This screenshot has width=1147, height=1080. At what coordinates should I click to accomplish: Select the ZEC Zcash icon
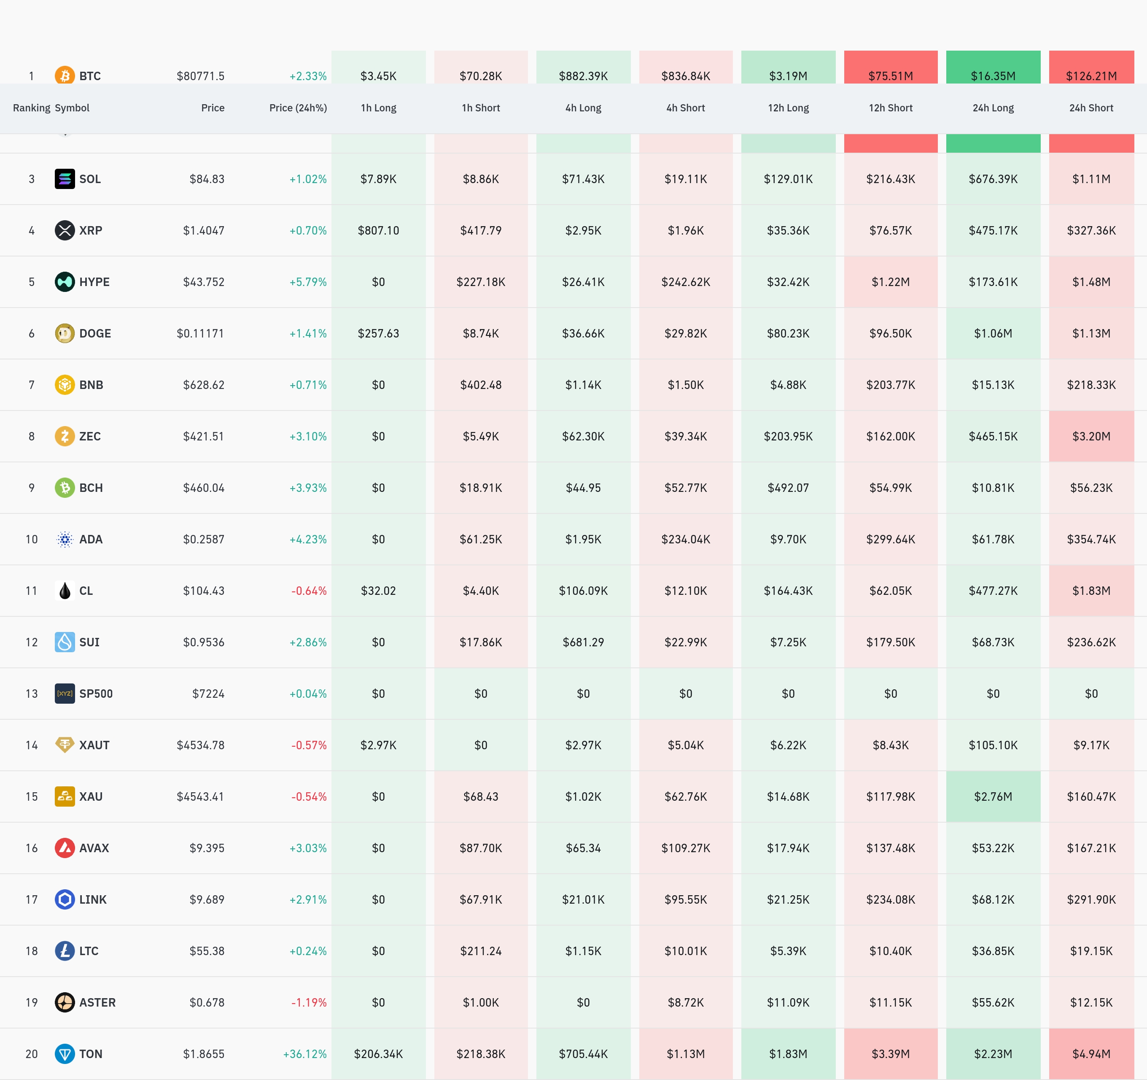coord(65,436)
